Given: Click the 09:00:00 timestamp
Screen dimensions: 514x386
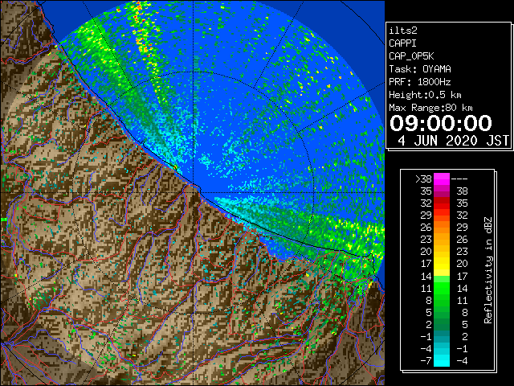Looking at the screenshot, I should coord(441,123).
